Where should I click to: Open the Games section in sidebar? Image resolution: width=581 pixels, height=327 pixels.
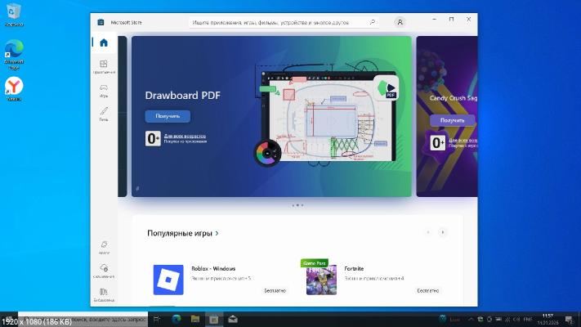pyautogui.click(x=103, y=89)
